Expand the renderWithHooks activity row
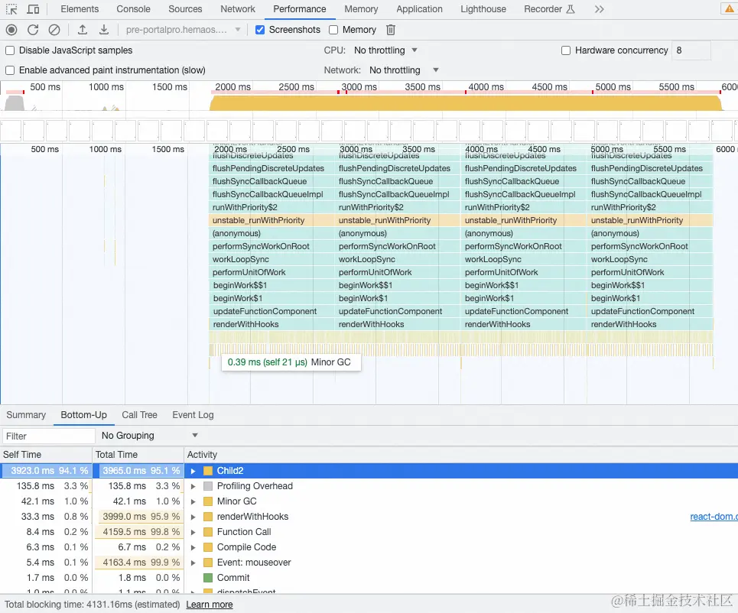Screen dimensions: 738x613 click(x=193, y=517)
